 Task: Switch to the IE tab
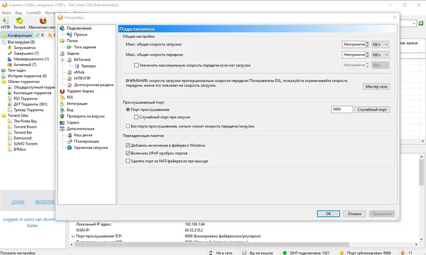coord(40,35)
